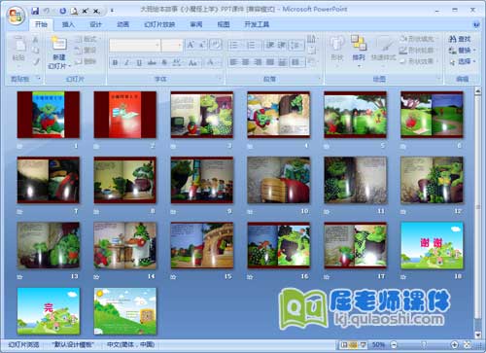
Task: Toggle Justify text alignment
Action: tap(270, 61)
